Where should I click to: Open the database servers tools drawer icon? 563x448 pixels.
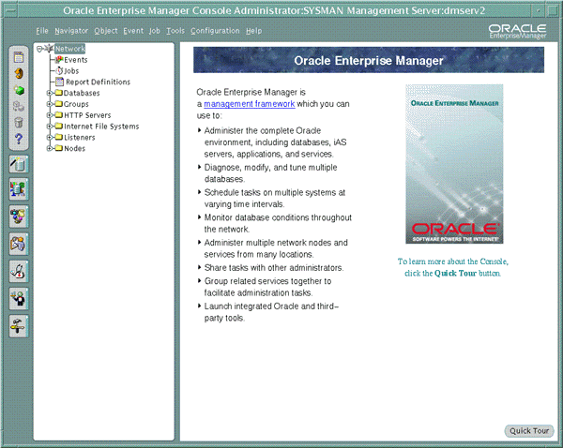point(19,189)
